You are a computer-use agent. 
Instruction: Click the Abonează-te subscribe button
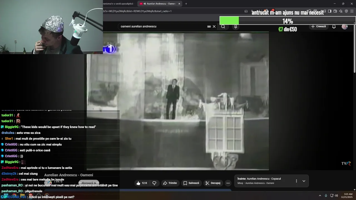[89, 183]
